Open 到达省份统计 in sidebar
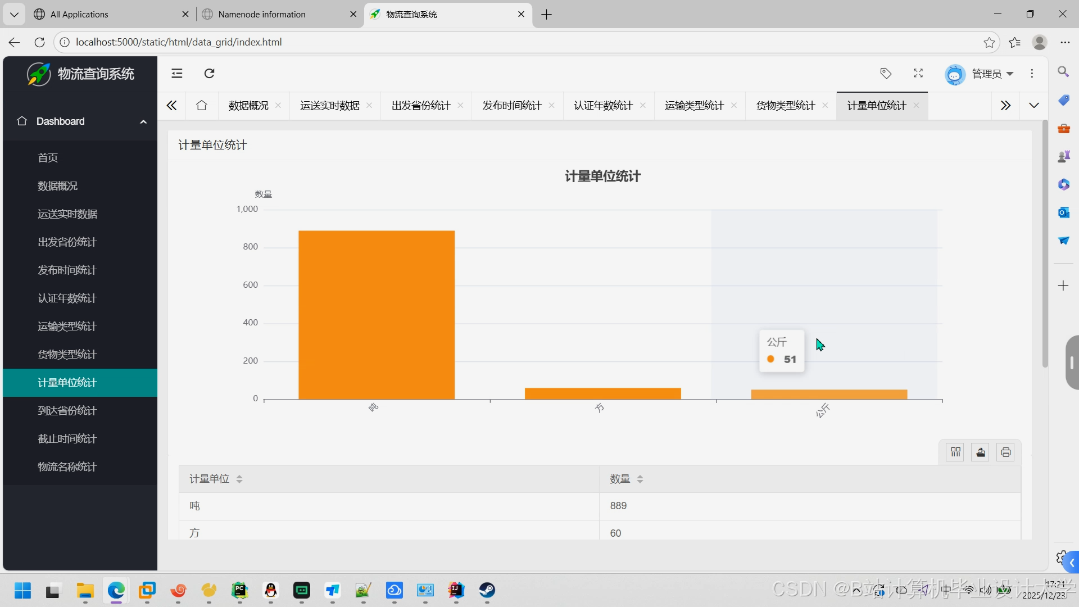 pos(67,411)
